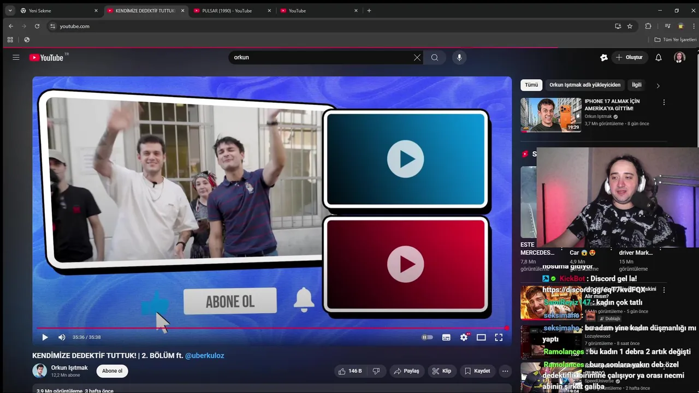Open apps grid in bookmarks bar
699x393 pixels.
[x=10, y=40]
